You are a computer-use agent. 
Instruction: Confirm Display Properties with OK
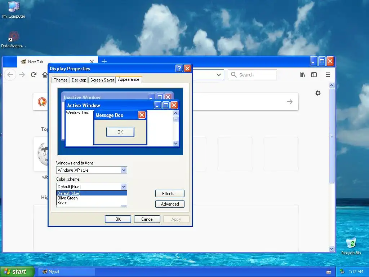tap(118, 219)
